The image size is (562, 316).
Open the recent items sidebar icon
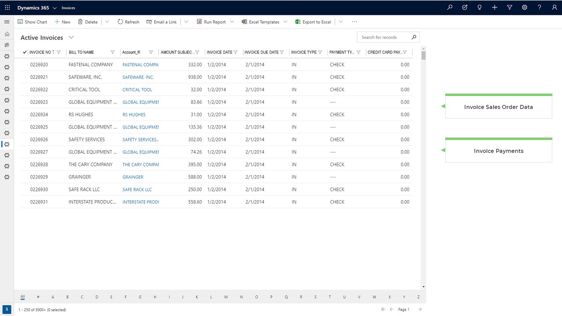point(7,45)
